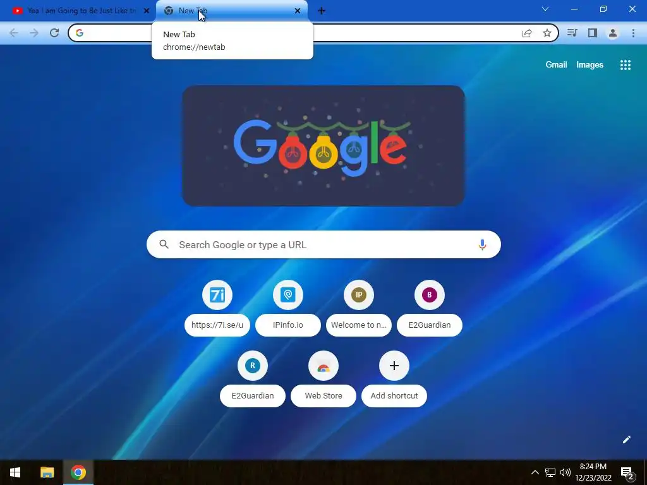Image resolution: width=647 pixels, height=485 pixels.
Task: Close the New Tab tab
Action: coord(298,11)
